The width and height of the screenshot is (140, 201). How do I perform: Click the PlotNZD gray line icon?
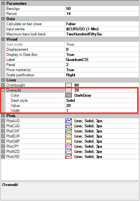[x=69, y=152]
